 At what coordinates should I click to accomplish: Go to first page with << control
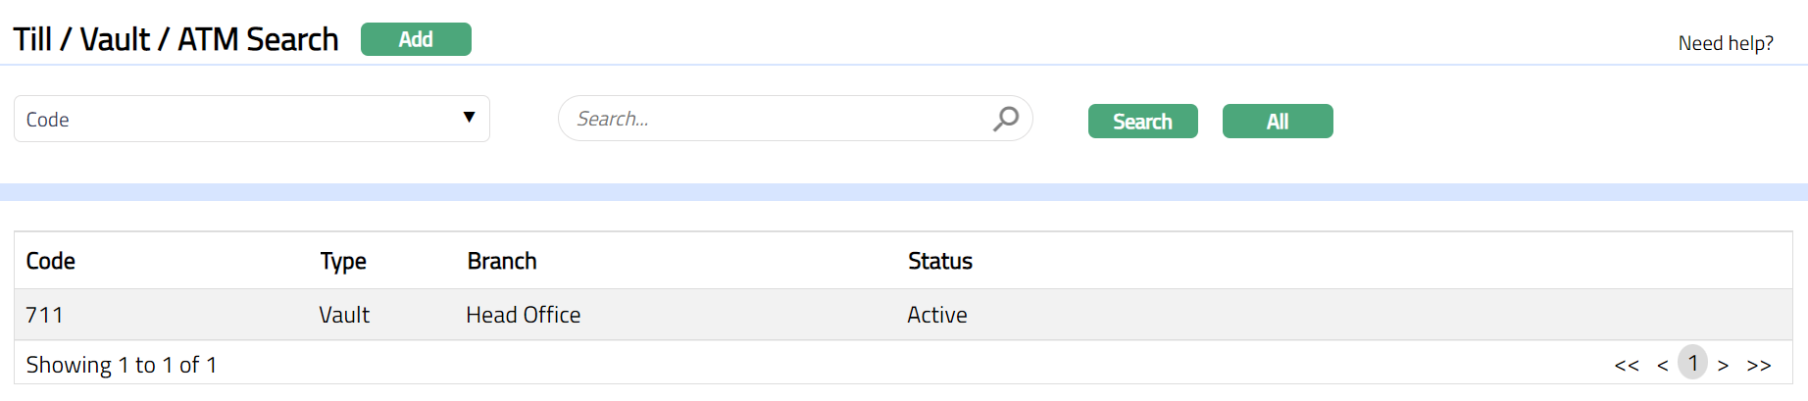[x=1627, y=365]
